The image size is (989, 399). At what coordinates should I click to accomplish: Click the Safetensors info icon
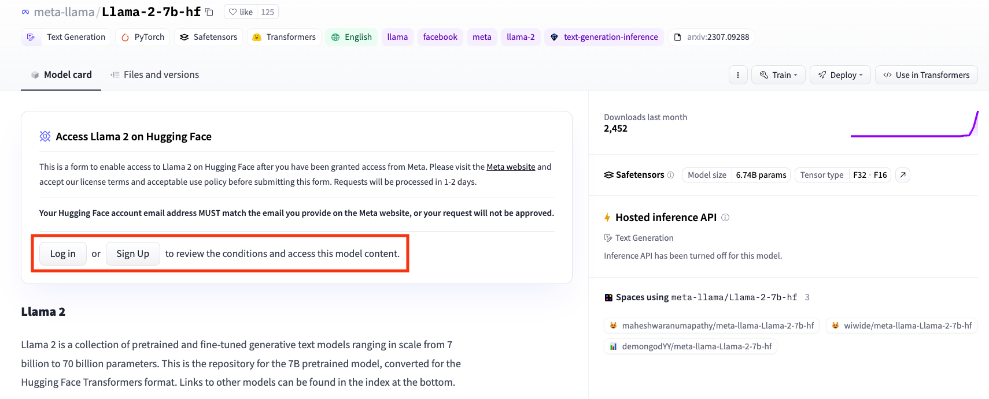[670, 175]
